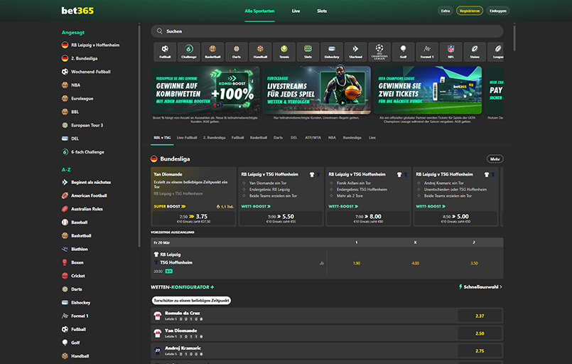Click the Boxen glove sidebar icon
572x364 pixels.
click(65, 262)
